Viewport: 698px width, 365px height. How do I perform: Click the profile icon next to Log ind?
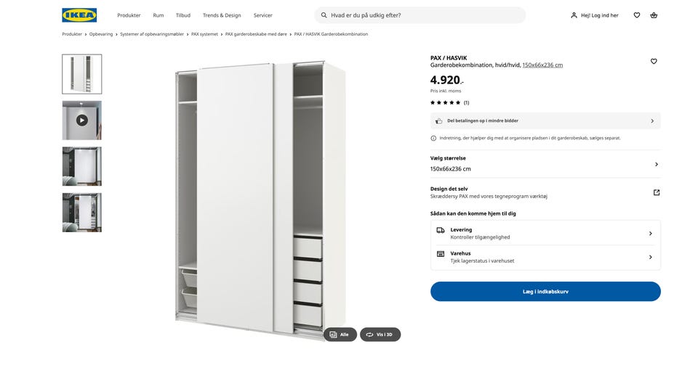(574, 15)
